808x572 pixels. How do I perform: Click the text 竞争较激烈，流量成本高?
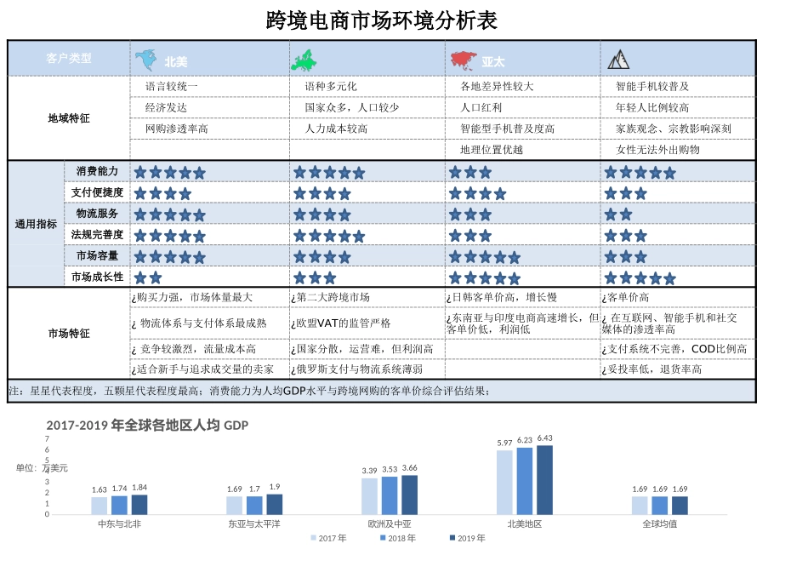198,349
